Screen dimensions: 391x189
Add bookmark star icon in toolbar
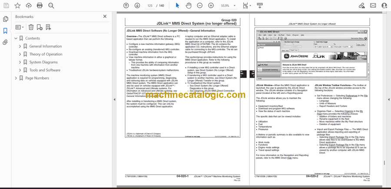[x=17, y=6]
